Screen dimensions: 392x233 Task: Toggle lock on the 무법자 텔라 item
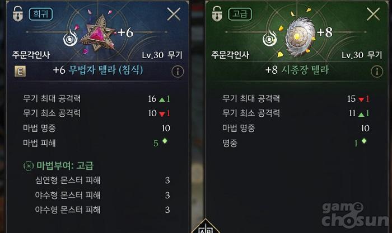(18, 14)
